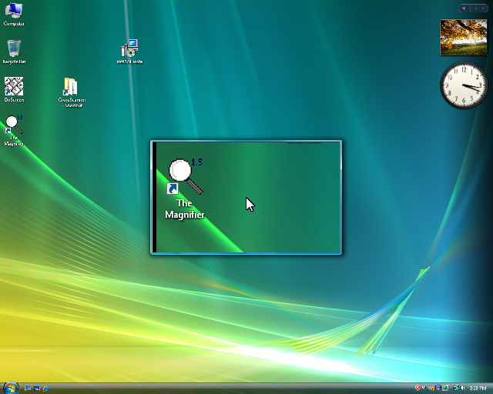Click the network connection tray icon
Image resolution: width=493 pixels, height=394 pixels.
point(456,388)
